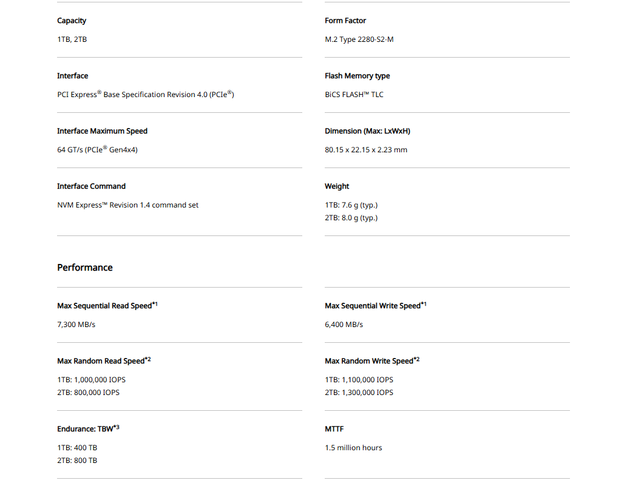Click the Performance section heading
Image resolution: width=627 pixels, height=483 pixels.
85,268
